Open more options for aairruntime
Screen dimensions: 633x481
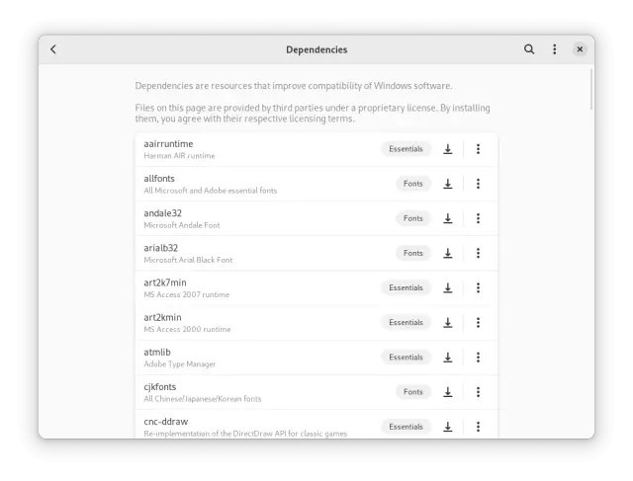click(478, 149)
